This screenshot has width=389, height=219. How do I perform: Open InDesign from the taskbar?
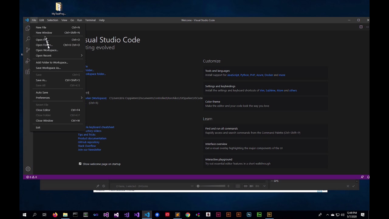tap(218, 215)
